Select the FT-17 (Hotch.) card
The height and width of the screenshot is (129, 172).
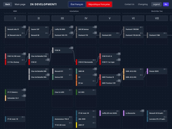[15, 92]
